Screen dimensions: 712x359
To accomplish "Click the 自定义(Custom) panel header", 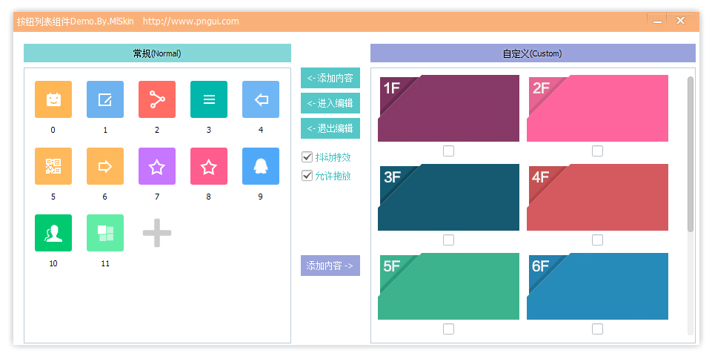I will [x=532, y=53].
